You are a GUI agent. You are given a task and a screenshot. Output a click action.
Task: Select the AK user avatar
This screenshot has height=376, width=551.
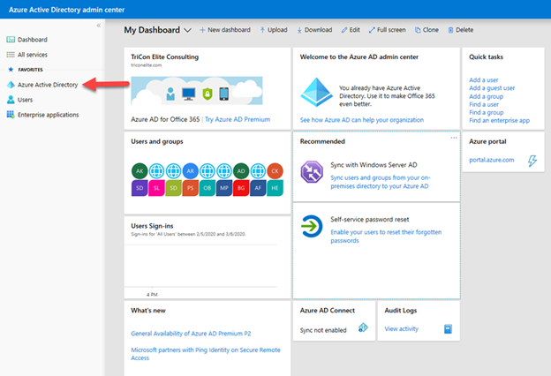(140, 171)
